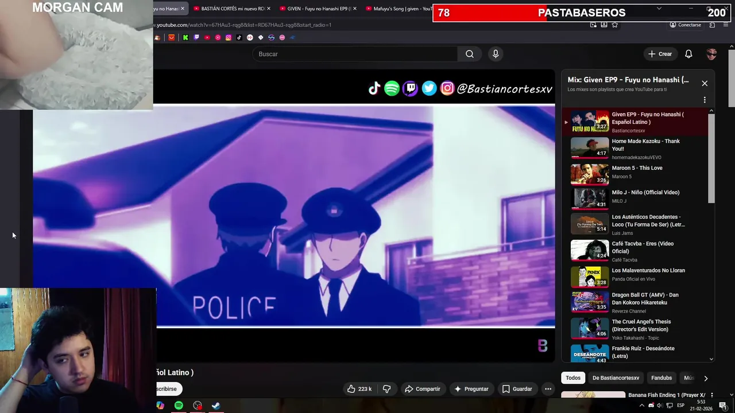The image size is (735, 413).
Task: Close the Mix playlist panel
Action: (x=705, y=83)
